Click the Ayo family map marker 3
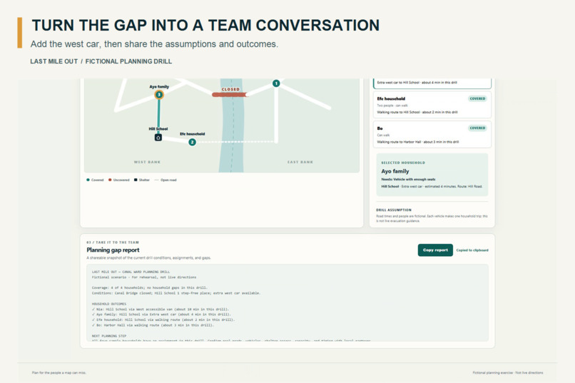575x383 pixels. pyautogui.click(x=159, y=95)
